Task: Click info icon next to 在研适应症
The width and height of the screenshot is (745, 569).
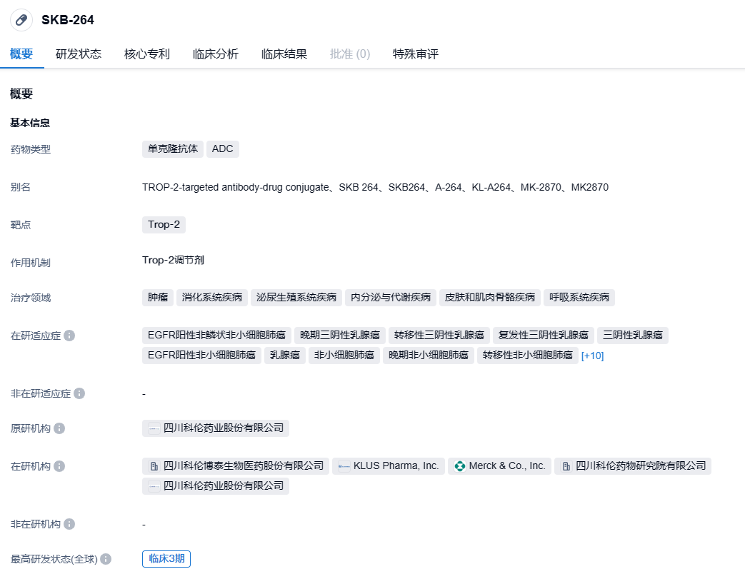Action: point(69,336)
